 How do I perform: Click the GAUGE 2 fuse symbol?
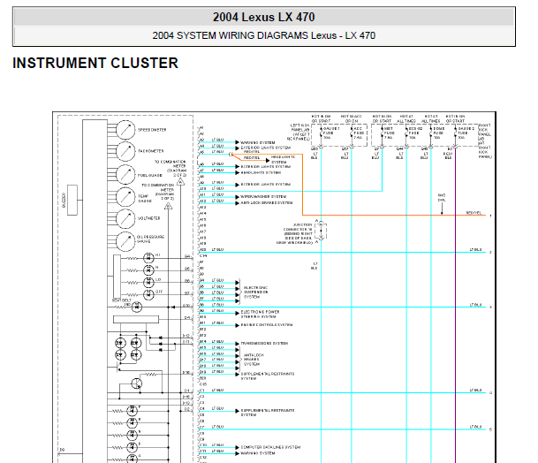point(455,133)
